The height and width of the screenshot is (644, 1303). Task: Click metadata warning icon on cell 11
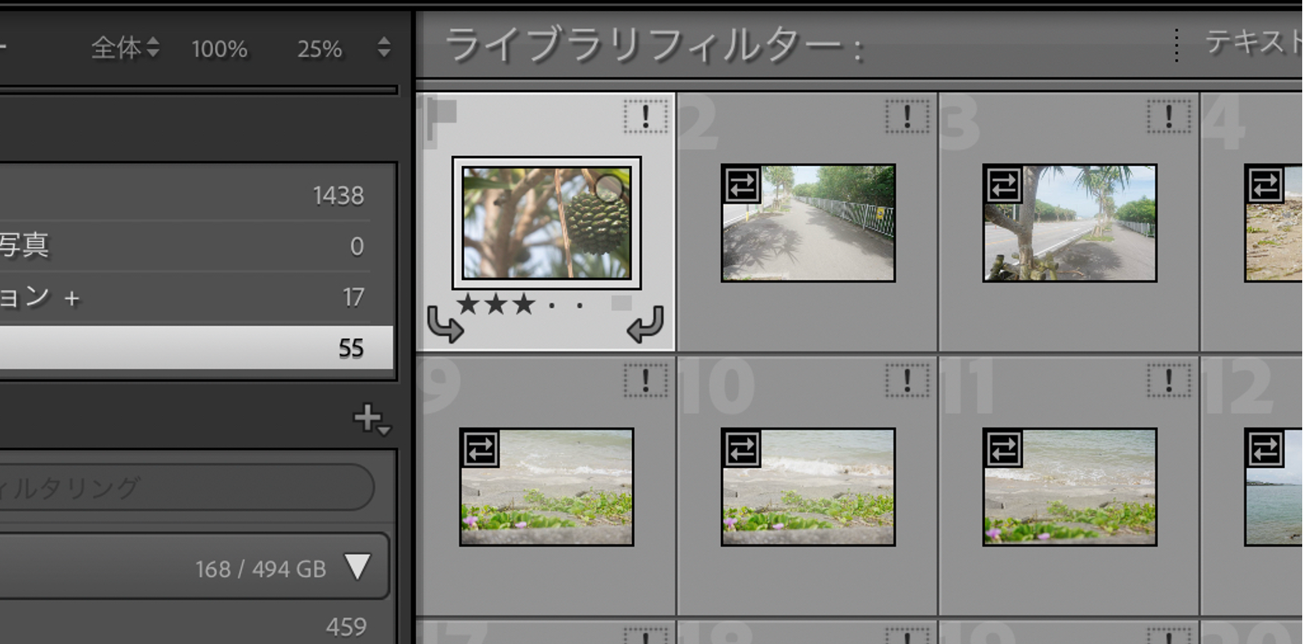(1168, 381)
